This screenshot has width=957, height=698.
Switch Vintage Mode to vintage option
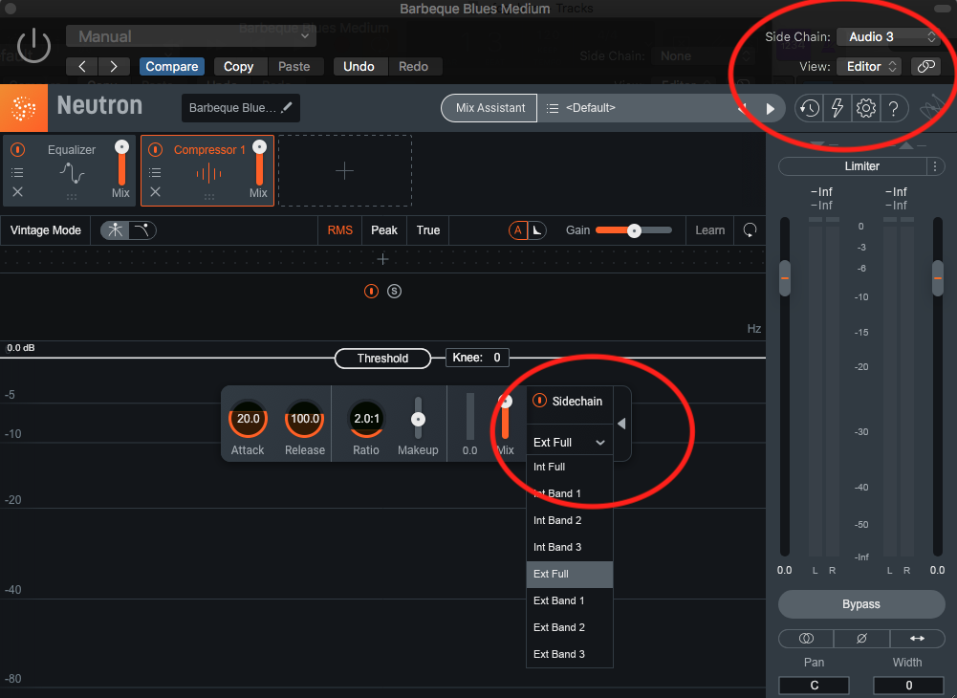142,230
